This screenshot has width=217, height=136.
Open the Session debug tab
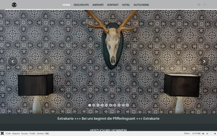[x=25, y=133]
